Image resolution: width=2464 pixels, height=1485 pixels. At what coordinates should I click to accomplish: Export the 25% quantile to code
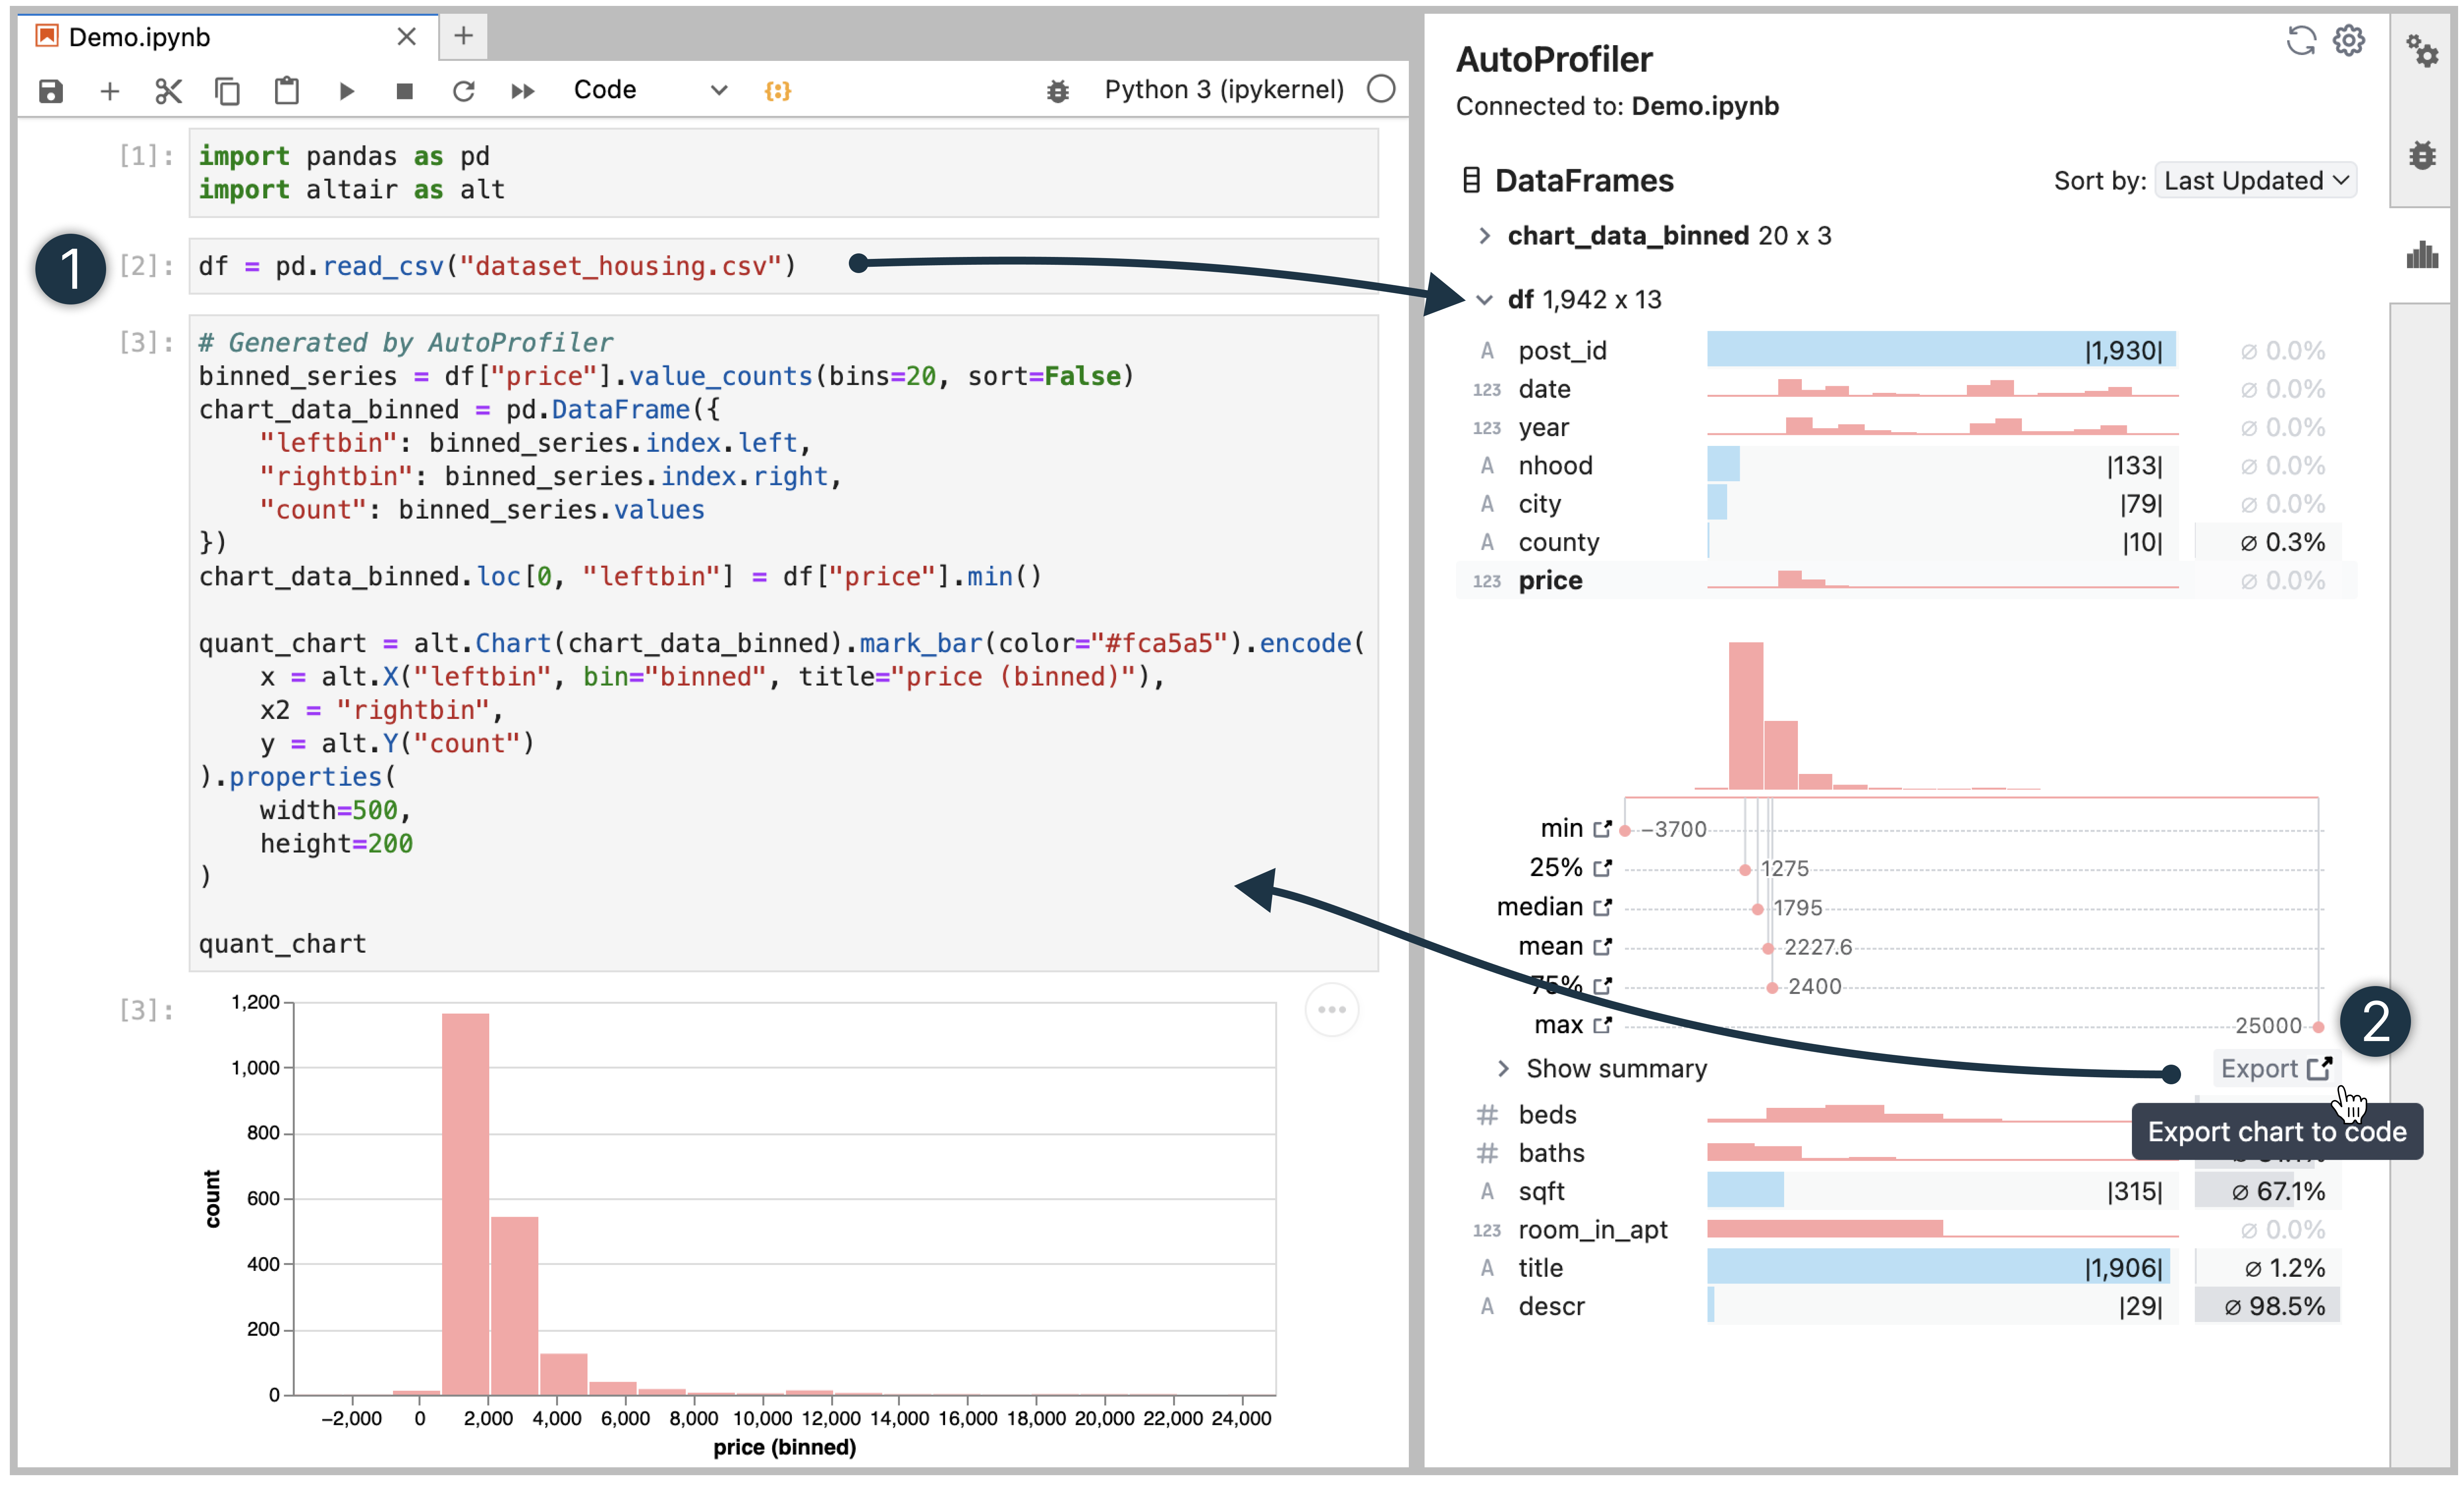tap(1602, 868)
